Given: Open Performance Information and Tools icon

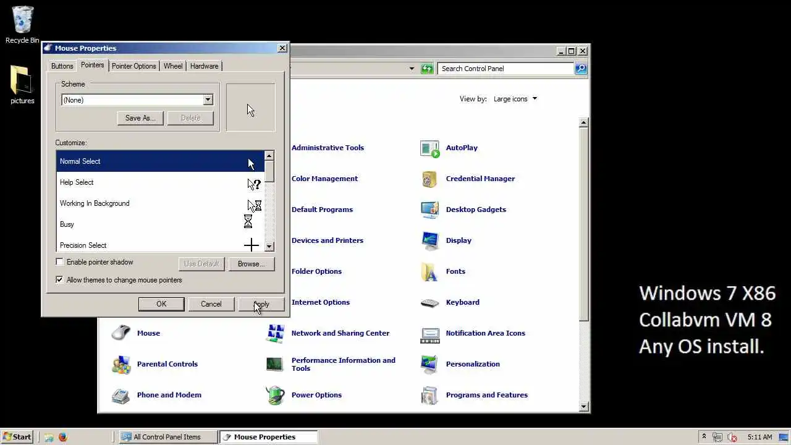Looking at the screenshot, I should 275,365.
